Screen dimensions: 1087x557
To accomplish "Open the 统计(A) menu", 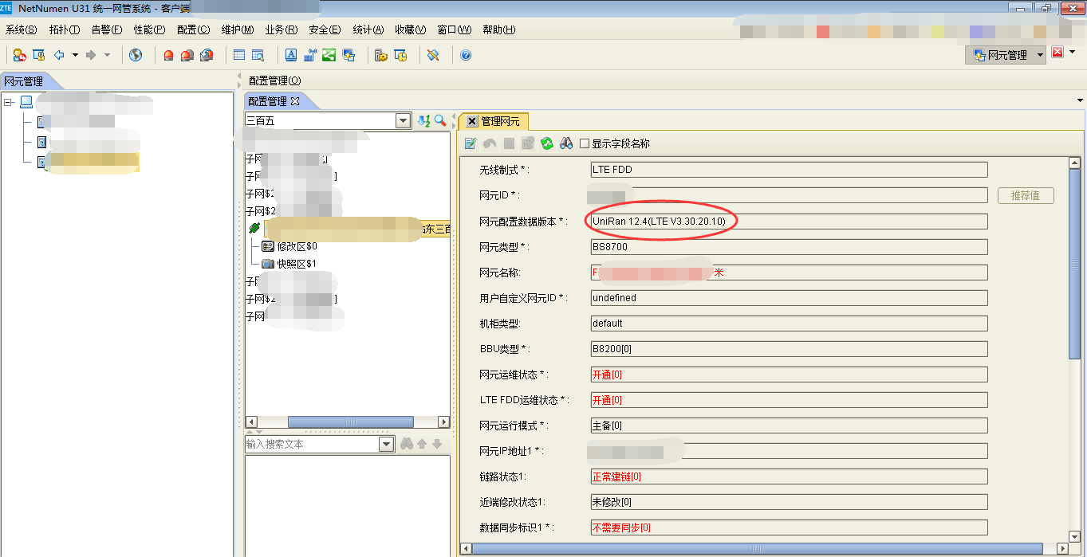I will point(368,30).
